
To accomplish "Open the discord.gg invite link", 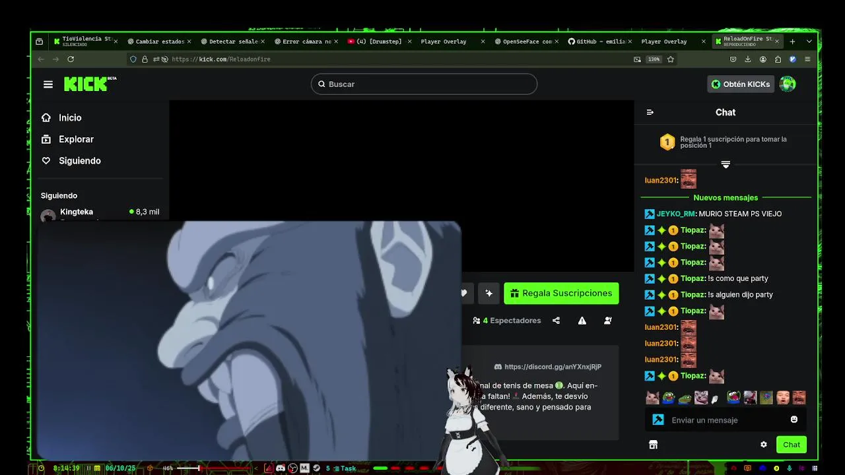I will [553, 367].
